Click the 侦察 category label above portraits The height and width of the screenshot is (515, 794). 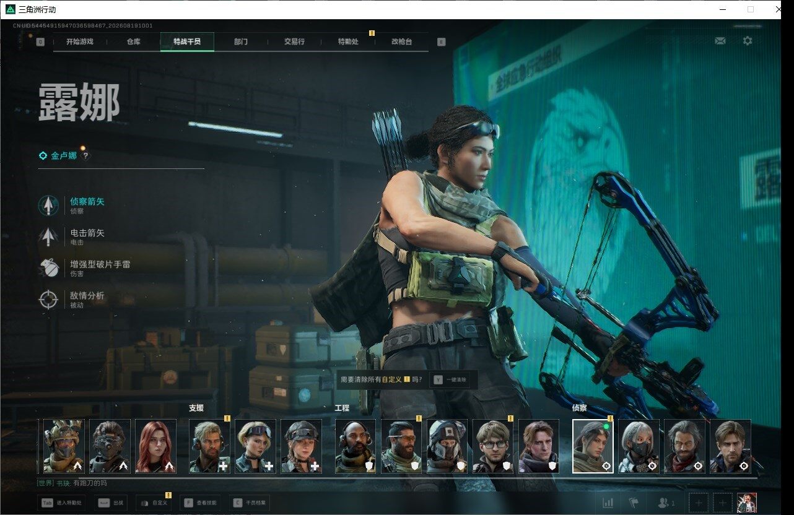click(580, 409)
